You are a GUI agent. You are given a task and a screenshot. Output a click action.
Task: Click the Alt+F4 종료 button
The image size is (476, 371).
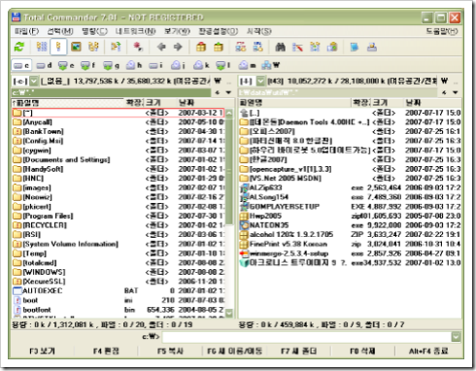point(428,351)
